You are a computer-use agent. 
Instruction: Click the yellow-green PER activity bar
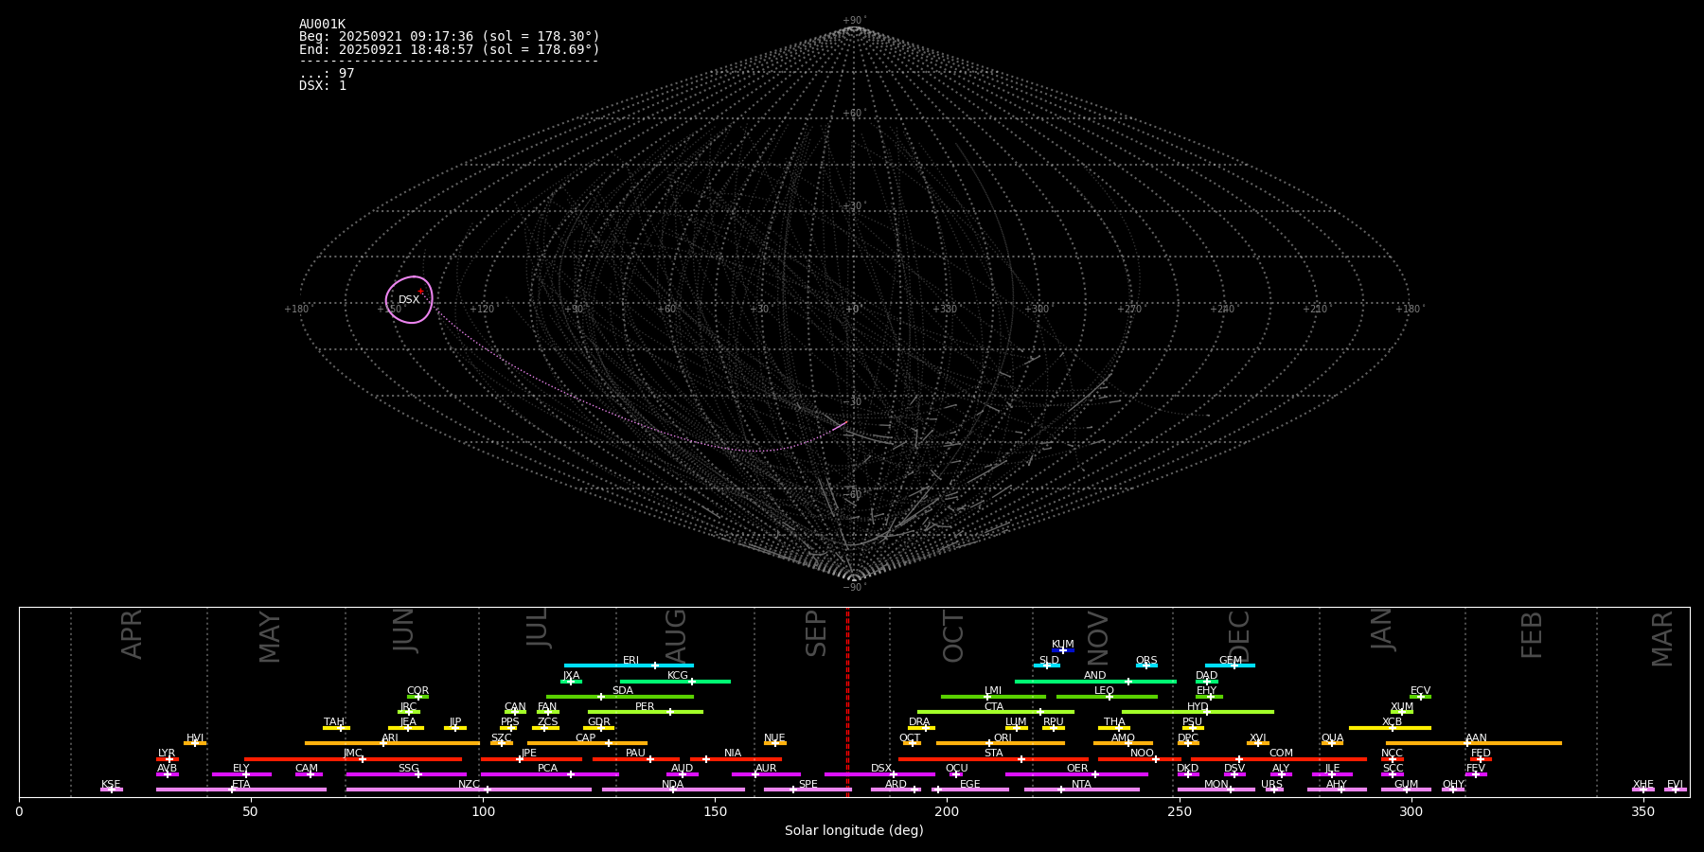click(x=646, y=712)
